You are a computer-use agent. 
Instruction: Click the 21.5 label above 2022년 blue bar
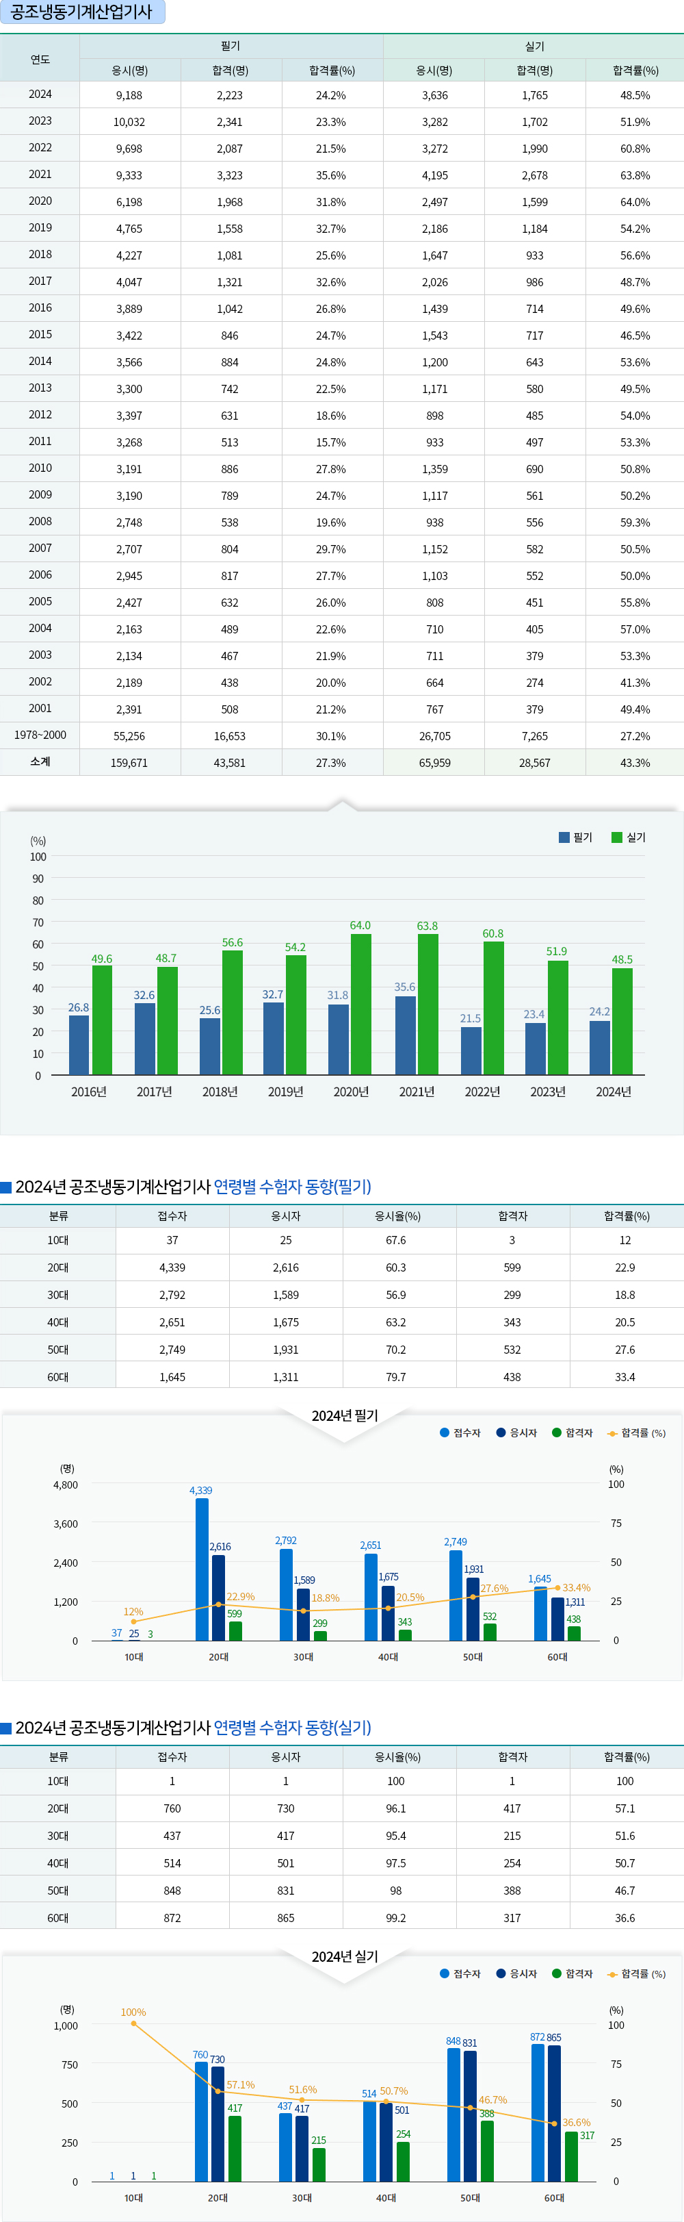click(x=471, y=1018)
